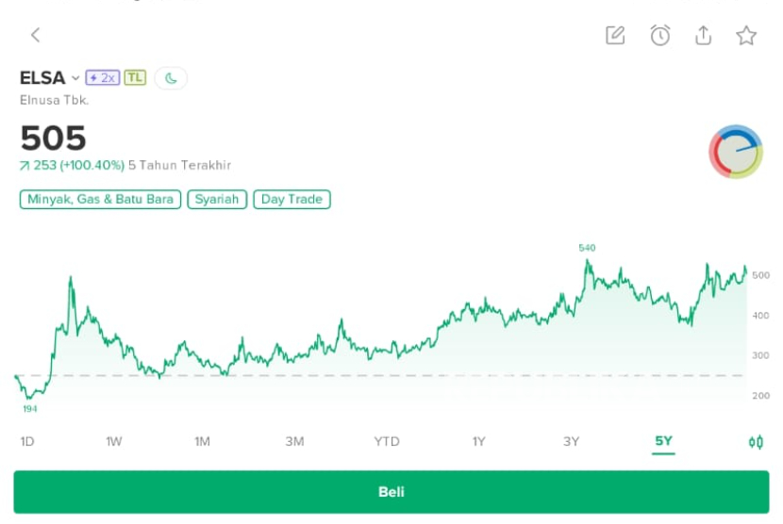Add ELSA to watchlist with star icon
The width and height of the screenshot is (783, 524).
(x=746, y=36)
